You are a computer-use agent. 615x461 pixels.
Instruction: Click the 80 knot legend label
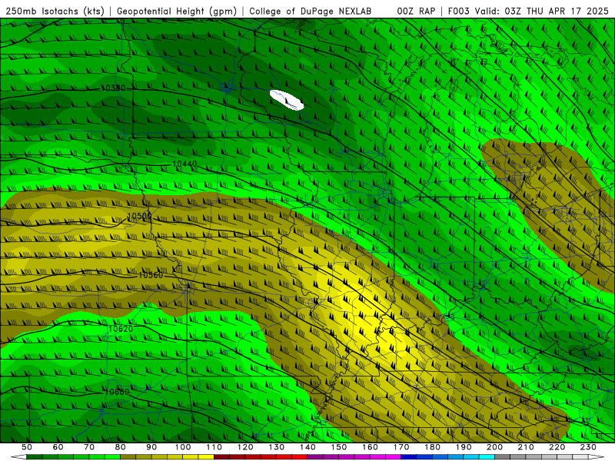point(121,447)
